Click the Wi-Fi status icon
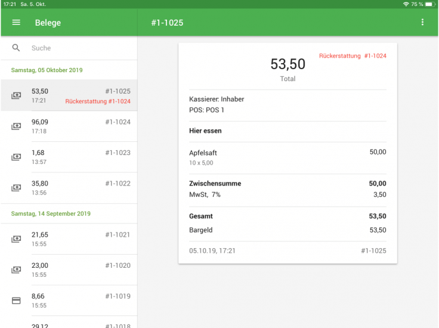 tap(406, 4)
